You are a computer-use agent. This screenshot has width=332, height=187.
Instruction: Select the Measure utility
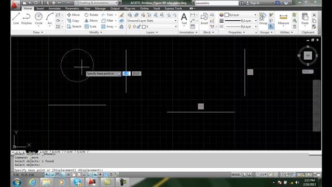click(x=283, y=19)
